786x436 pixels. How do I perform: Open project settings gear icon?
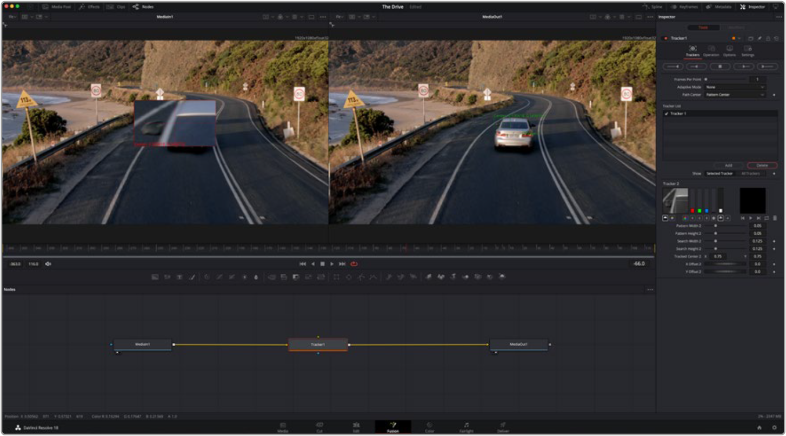[774, 428]
